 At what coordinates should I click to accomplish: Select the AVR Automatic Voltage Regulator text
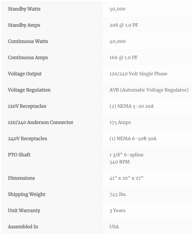pos(149,90)
